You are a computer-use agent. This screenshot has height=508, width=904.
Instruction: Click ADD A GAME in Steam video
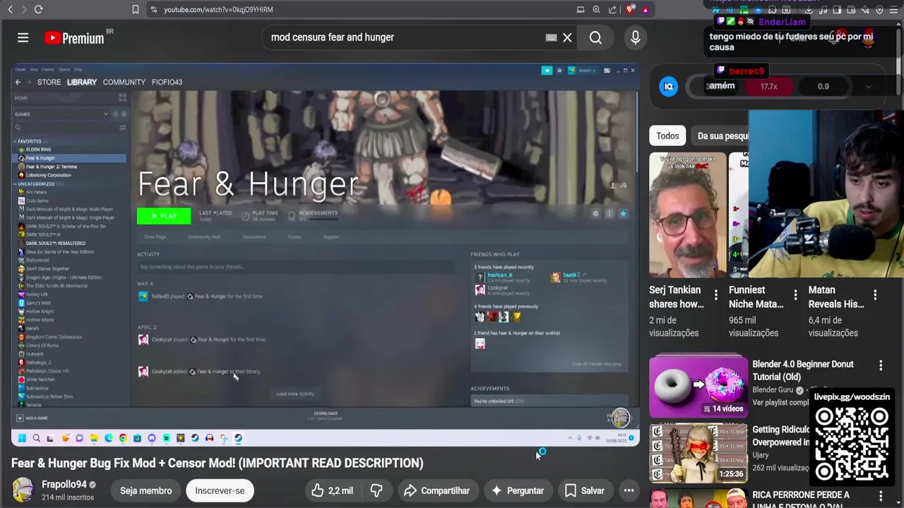pyautogui.click(x=32, y=418)
